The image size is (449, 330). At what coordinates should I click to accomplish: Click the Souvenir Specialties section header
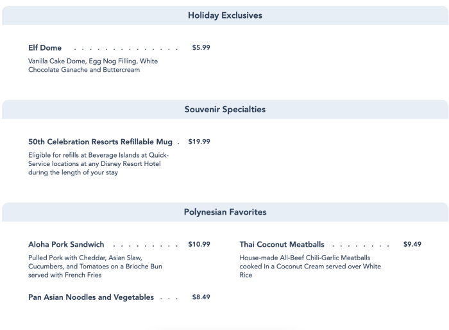[x=224, y=110]
